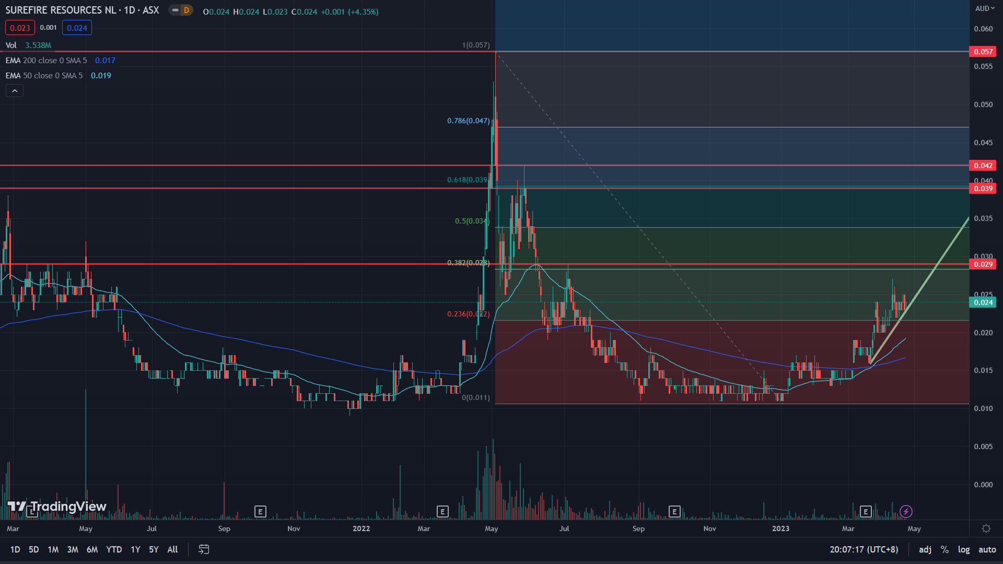
Task: Click the green current price 0.024 label
Action: click(983, 302)
